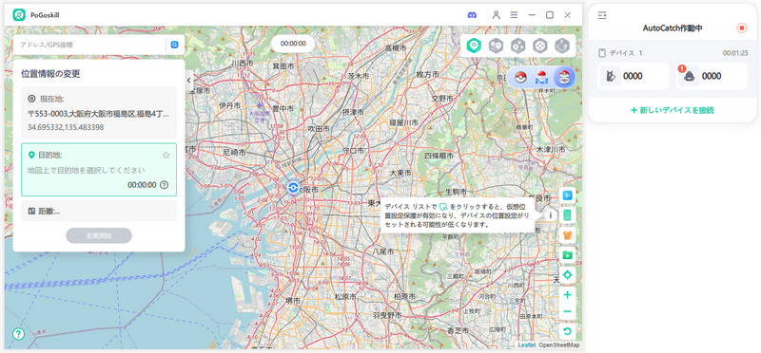Recenter map with the crosshair icon
The width and height of the screenshot is (761, 353).
point(567,275)
